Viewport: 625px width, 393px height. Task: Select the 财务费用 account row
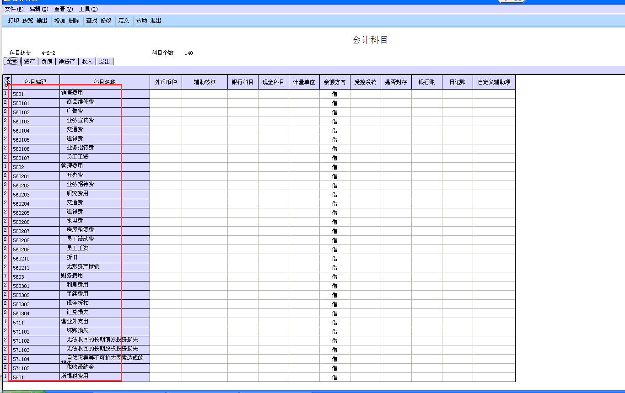(259, 276)
